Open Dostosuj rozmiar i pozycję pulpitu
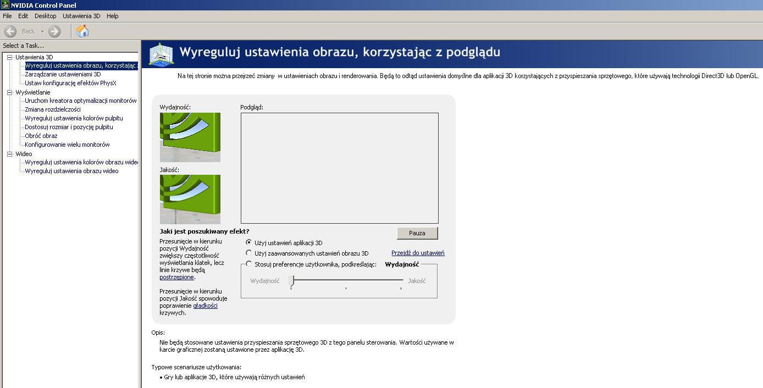The height and width of the screenshot is (388, 763). tap(69, 127)
